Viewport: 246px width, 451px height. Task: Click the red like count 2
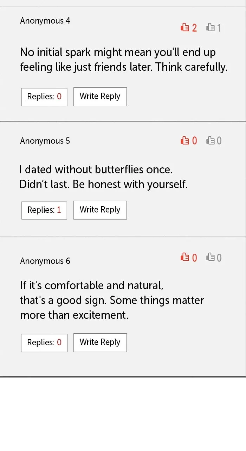tap(194, 27)
